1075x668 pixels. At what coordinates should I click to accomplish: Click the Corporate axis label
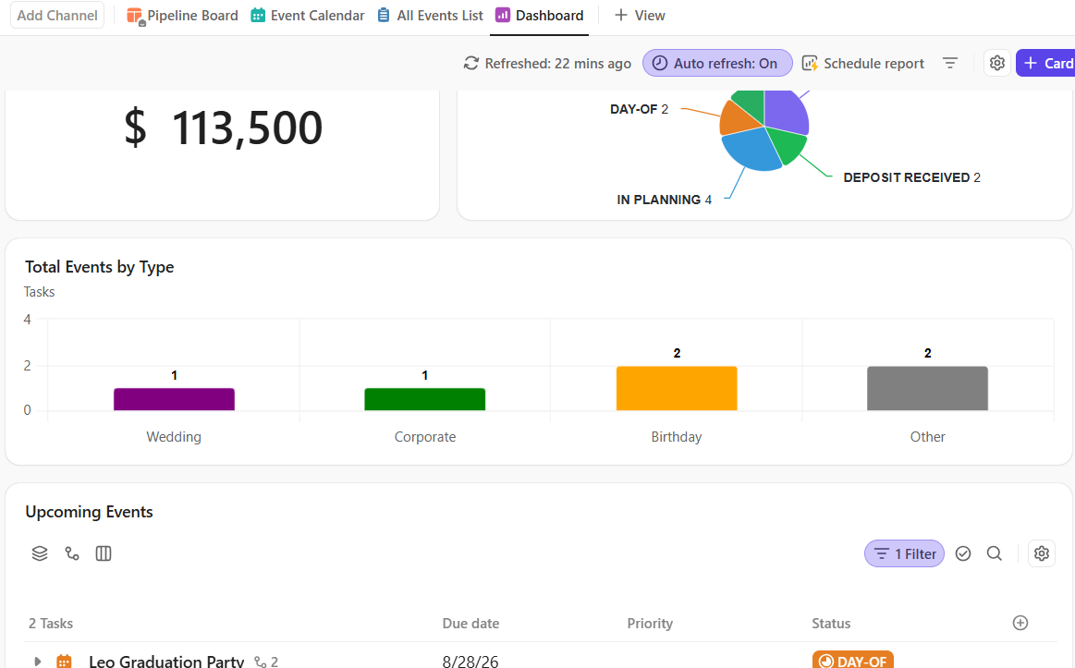click(425, 436)
